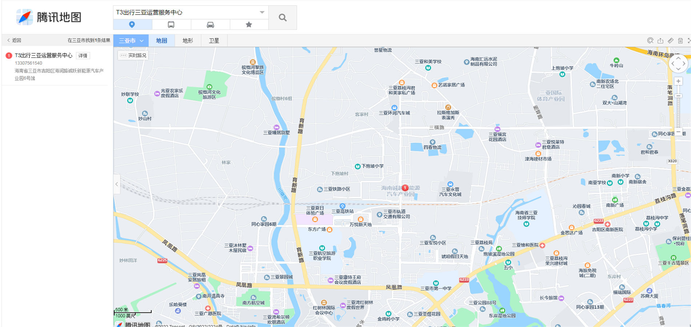Click the red number 1 result marker in list

(9, 56)
